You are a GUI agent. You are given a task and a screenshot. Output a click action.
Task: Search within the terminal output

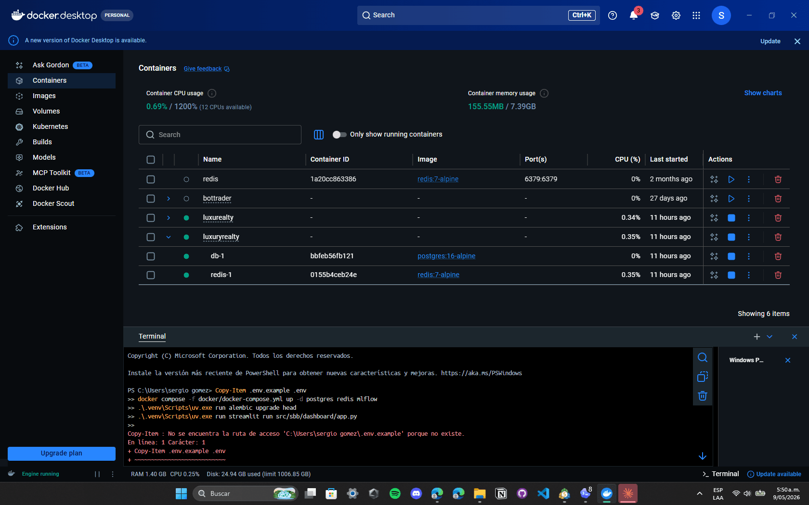click(x=703, y=357)
